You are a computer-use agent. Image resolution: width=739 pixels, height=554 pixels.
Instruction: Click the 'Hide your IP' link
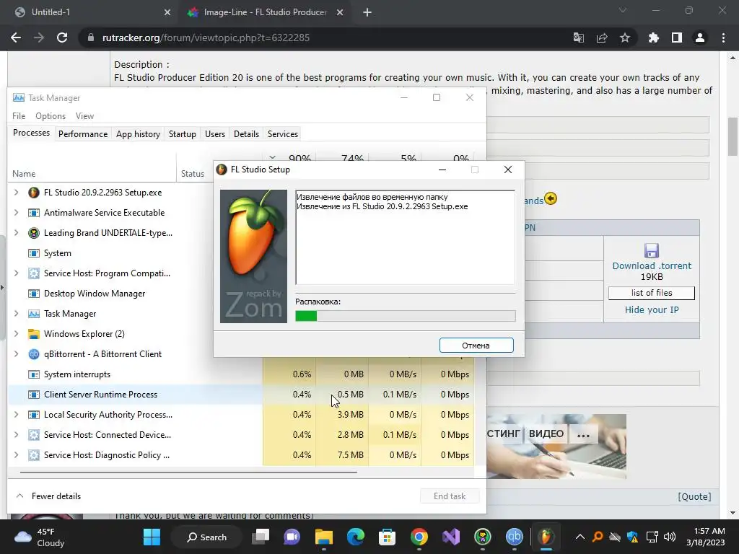click(652, 310)
